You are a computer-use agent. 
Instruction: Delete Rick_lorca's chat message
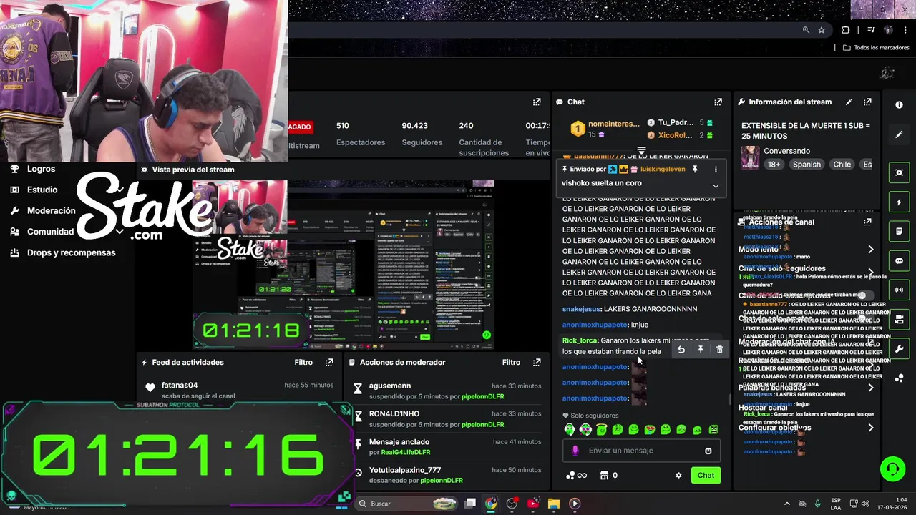pos(720,350)
